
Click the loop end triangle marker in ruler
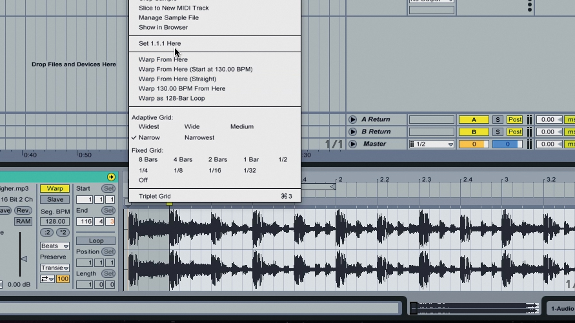point(332,187)
